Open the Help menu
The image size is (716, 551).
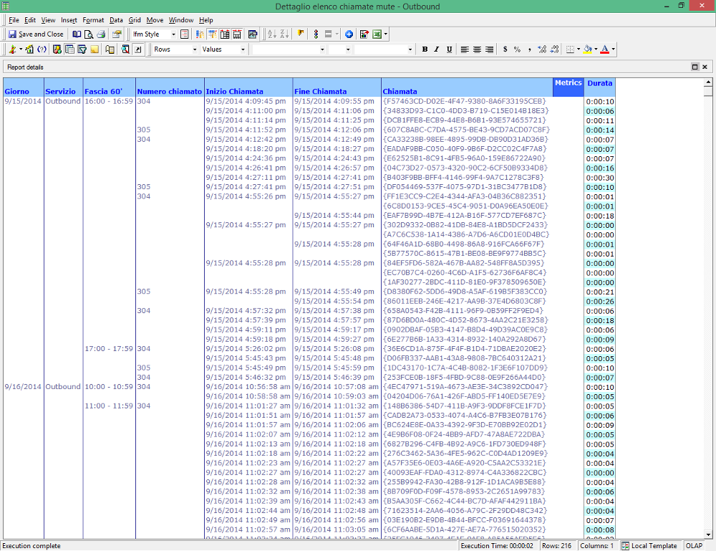(x=206, y=20)
